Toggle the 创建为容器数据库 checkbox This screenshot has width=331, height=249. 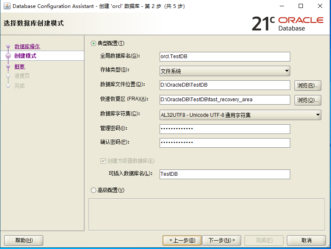click(103, 161)
